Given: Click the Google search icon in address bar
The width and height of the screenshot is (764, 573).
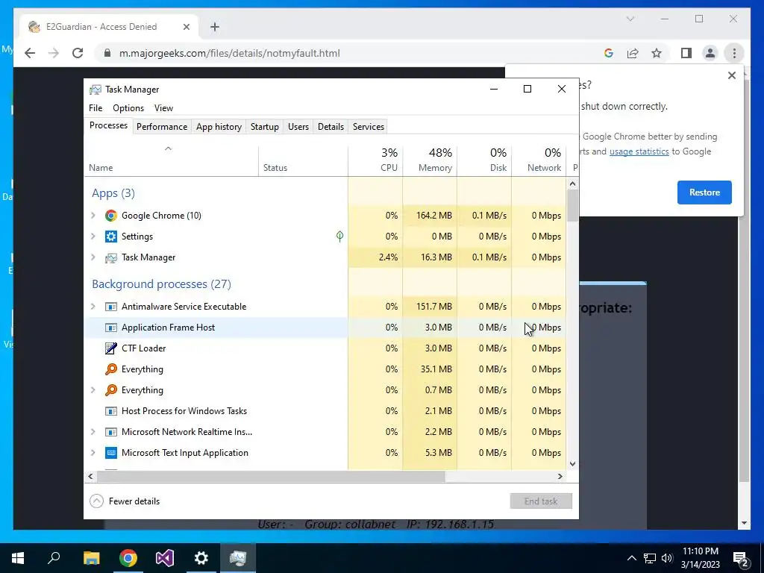Looking at the screenshot, I should click(x=609, y=53).
